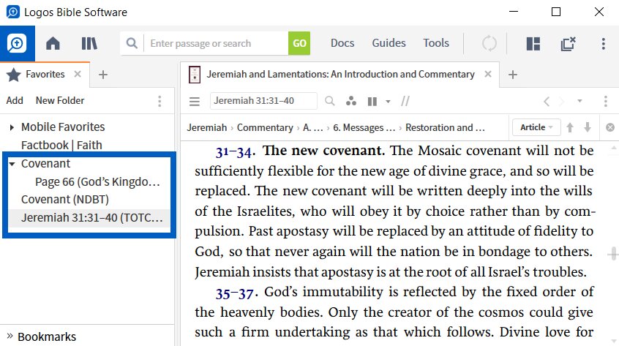Open parallel resources dropdown arrow
The image size is (619, 346).
pos(388,102)
